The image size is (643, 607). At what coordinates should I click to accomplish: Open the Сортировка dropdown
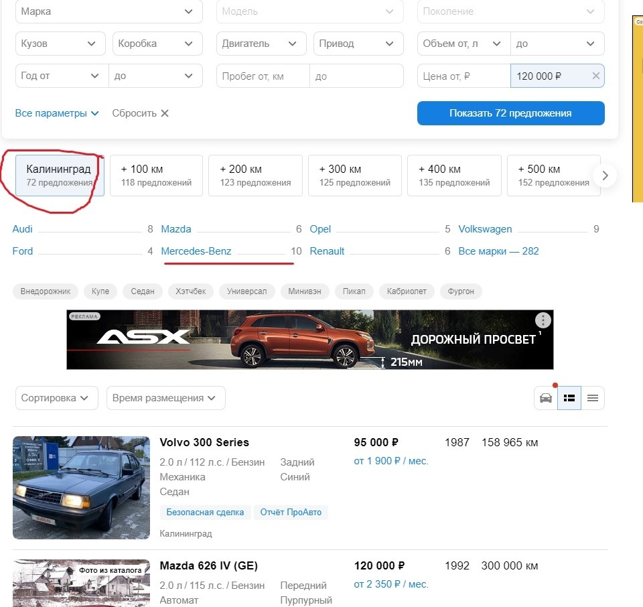pyautogui.click(x=56, y=398)
